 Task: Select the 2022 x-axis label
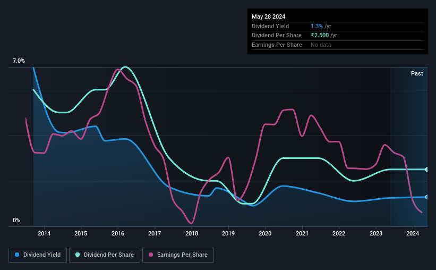coord(339,233)
